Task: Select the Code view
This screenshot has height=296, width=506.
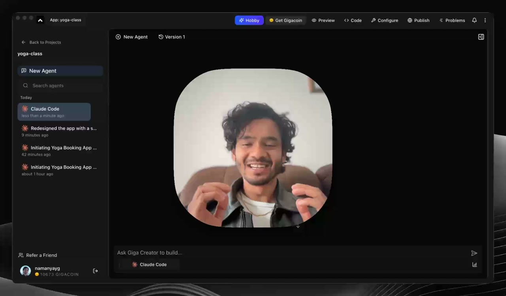Action: pyautogui.click(x=353, y=20)
